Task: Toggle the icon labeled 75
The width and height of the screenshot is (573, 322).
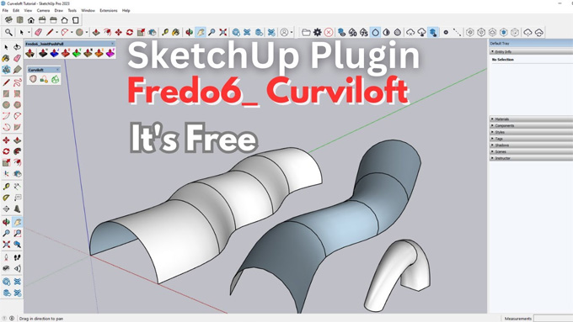Action: pos(364,33)
